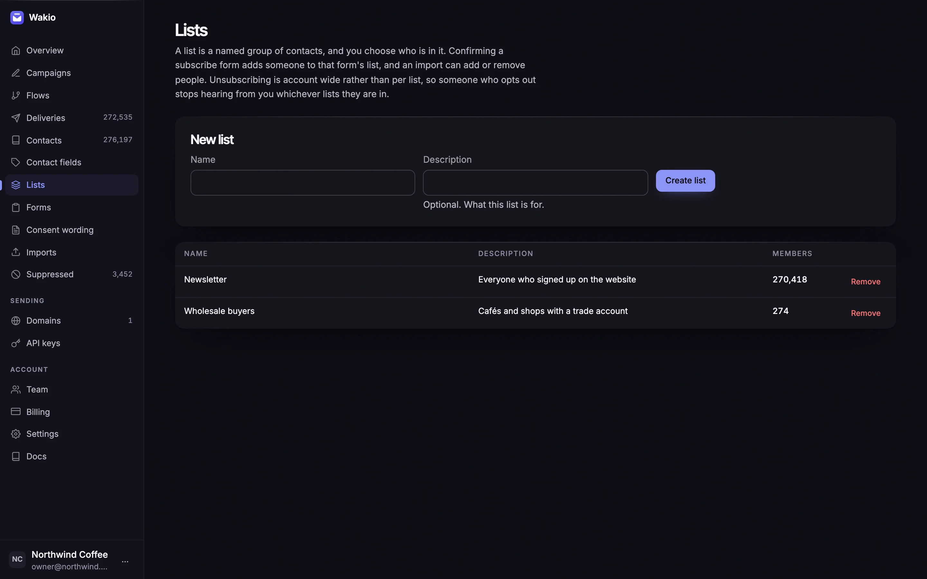
Task: Click the Deliveries count 272,535
Action: tap(117, 117)
